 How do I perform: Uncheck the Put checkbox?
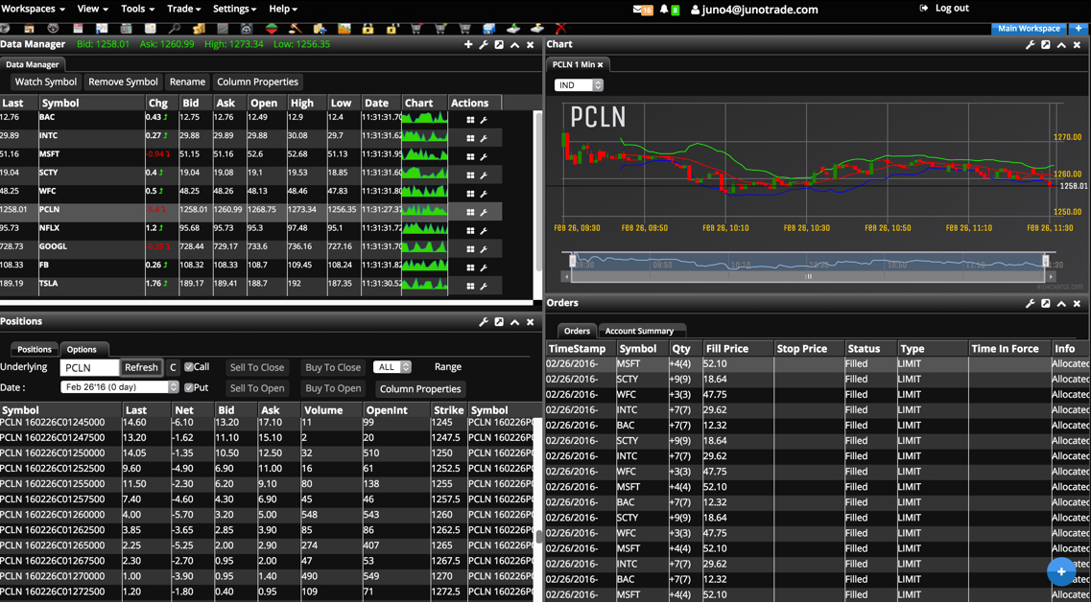189,388
